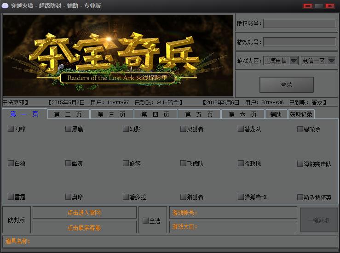
Task: Select the 潜龙队 checkbox
Action: click(x=241, y=129)
